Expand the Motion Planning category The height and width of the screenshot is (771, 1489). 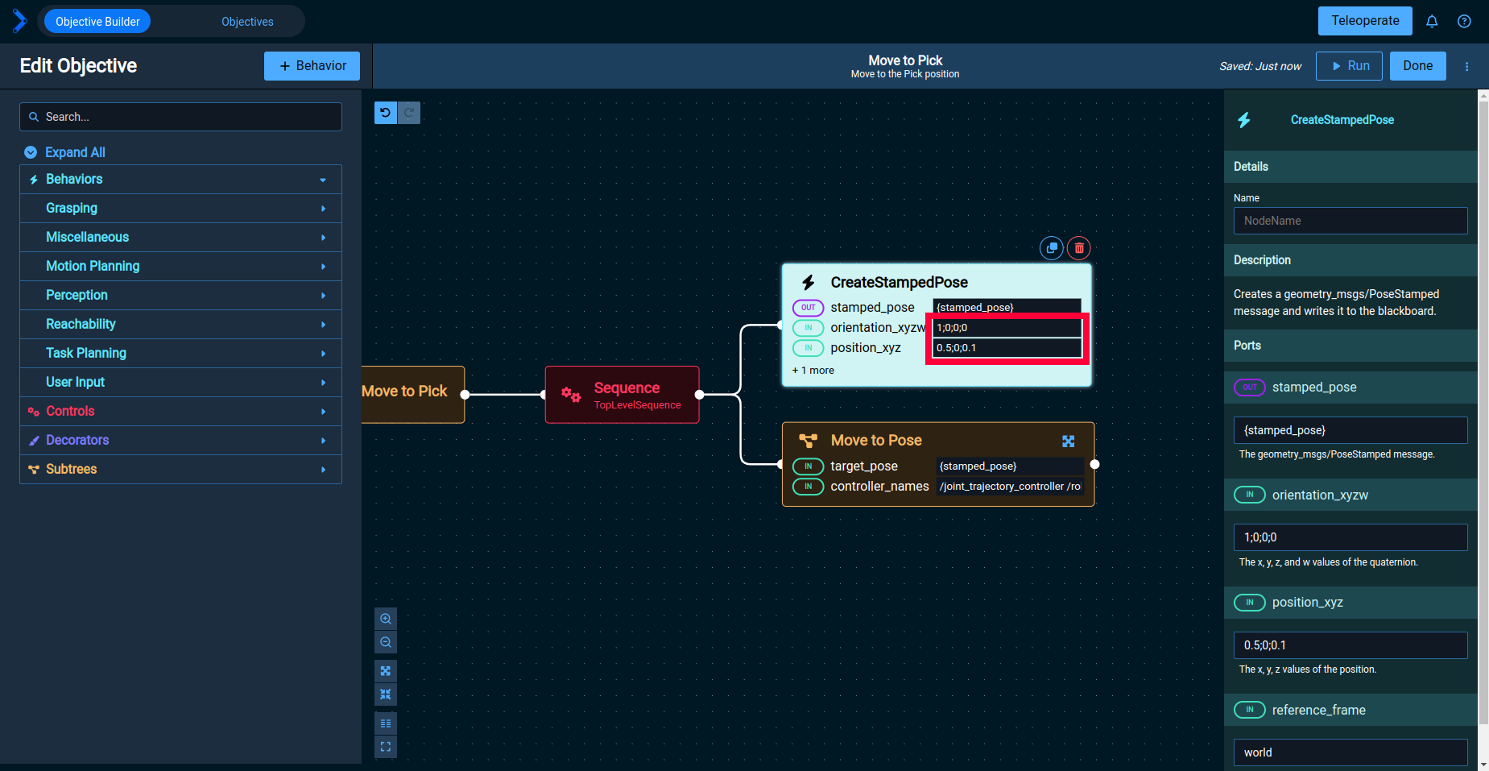point(180,266)
